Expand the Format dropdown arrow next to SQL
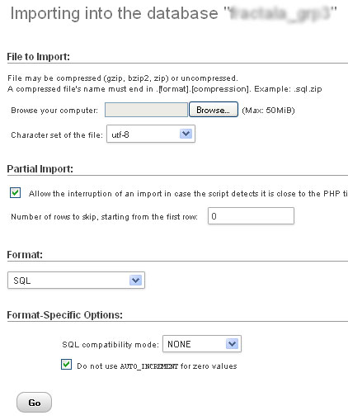Screen dimensions: 348x420 tap(135, 281)
